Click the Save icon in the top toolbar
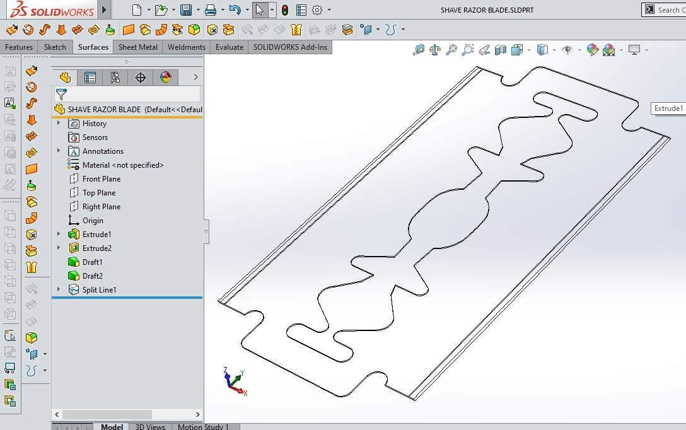 [x=185, y=10]
